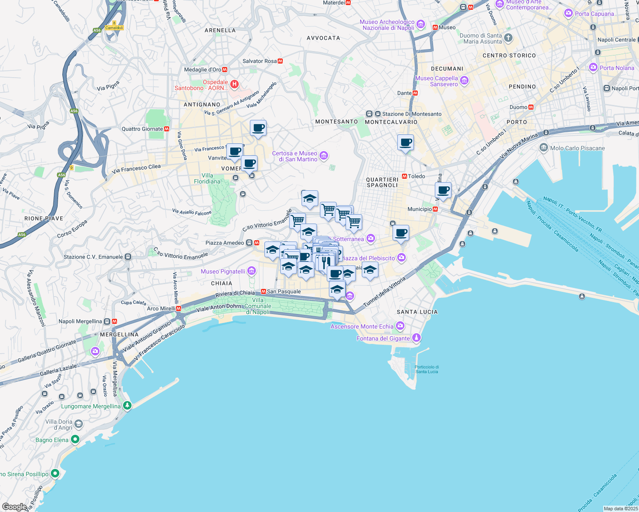The height and width of the screenshot is (512, 639).
Task: Select the coffee pin near Toledo metro station
Action: [x=443, y=191]
